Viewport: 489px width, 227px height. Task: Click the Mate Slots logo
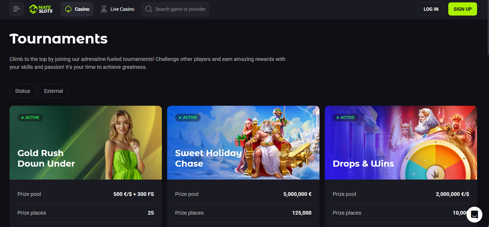tap(41, 9)
